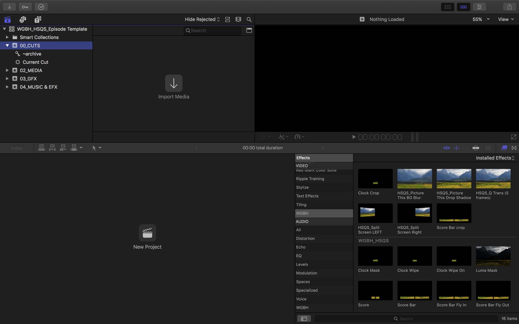Viewport: 519px width, 324px height.
Task: Open the retime speedometer menu
Action: pos(299,137)
